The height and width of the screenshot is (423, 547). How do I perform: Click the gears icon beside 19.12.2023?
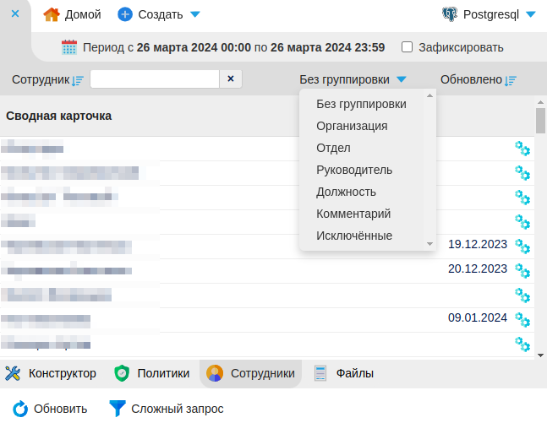[x=522, y=247]
